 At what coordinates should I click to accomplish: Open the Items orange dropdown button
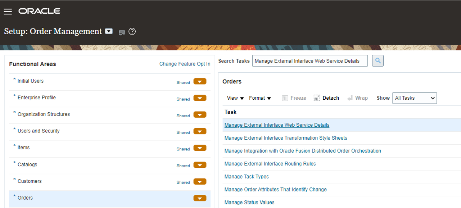[200, 148]
